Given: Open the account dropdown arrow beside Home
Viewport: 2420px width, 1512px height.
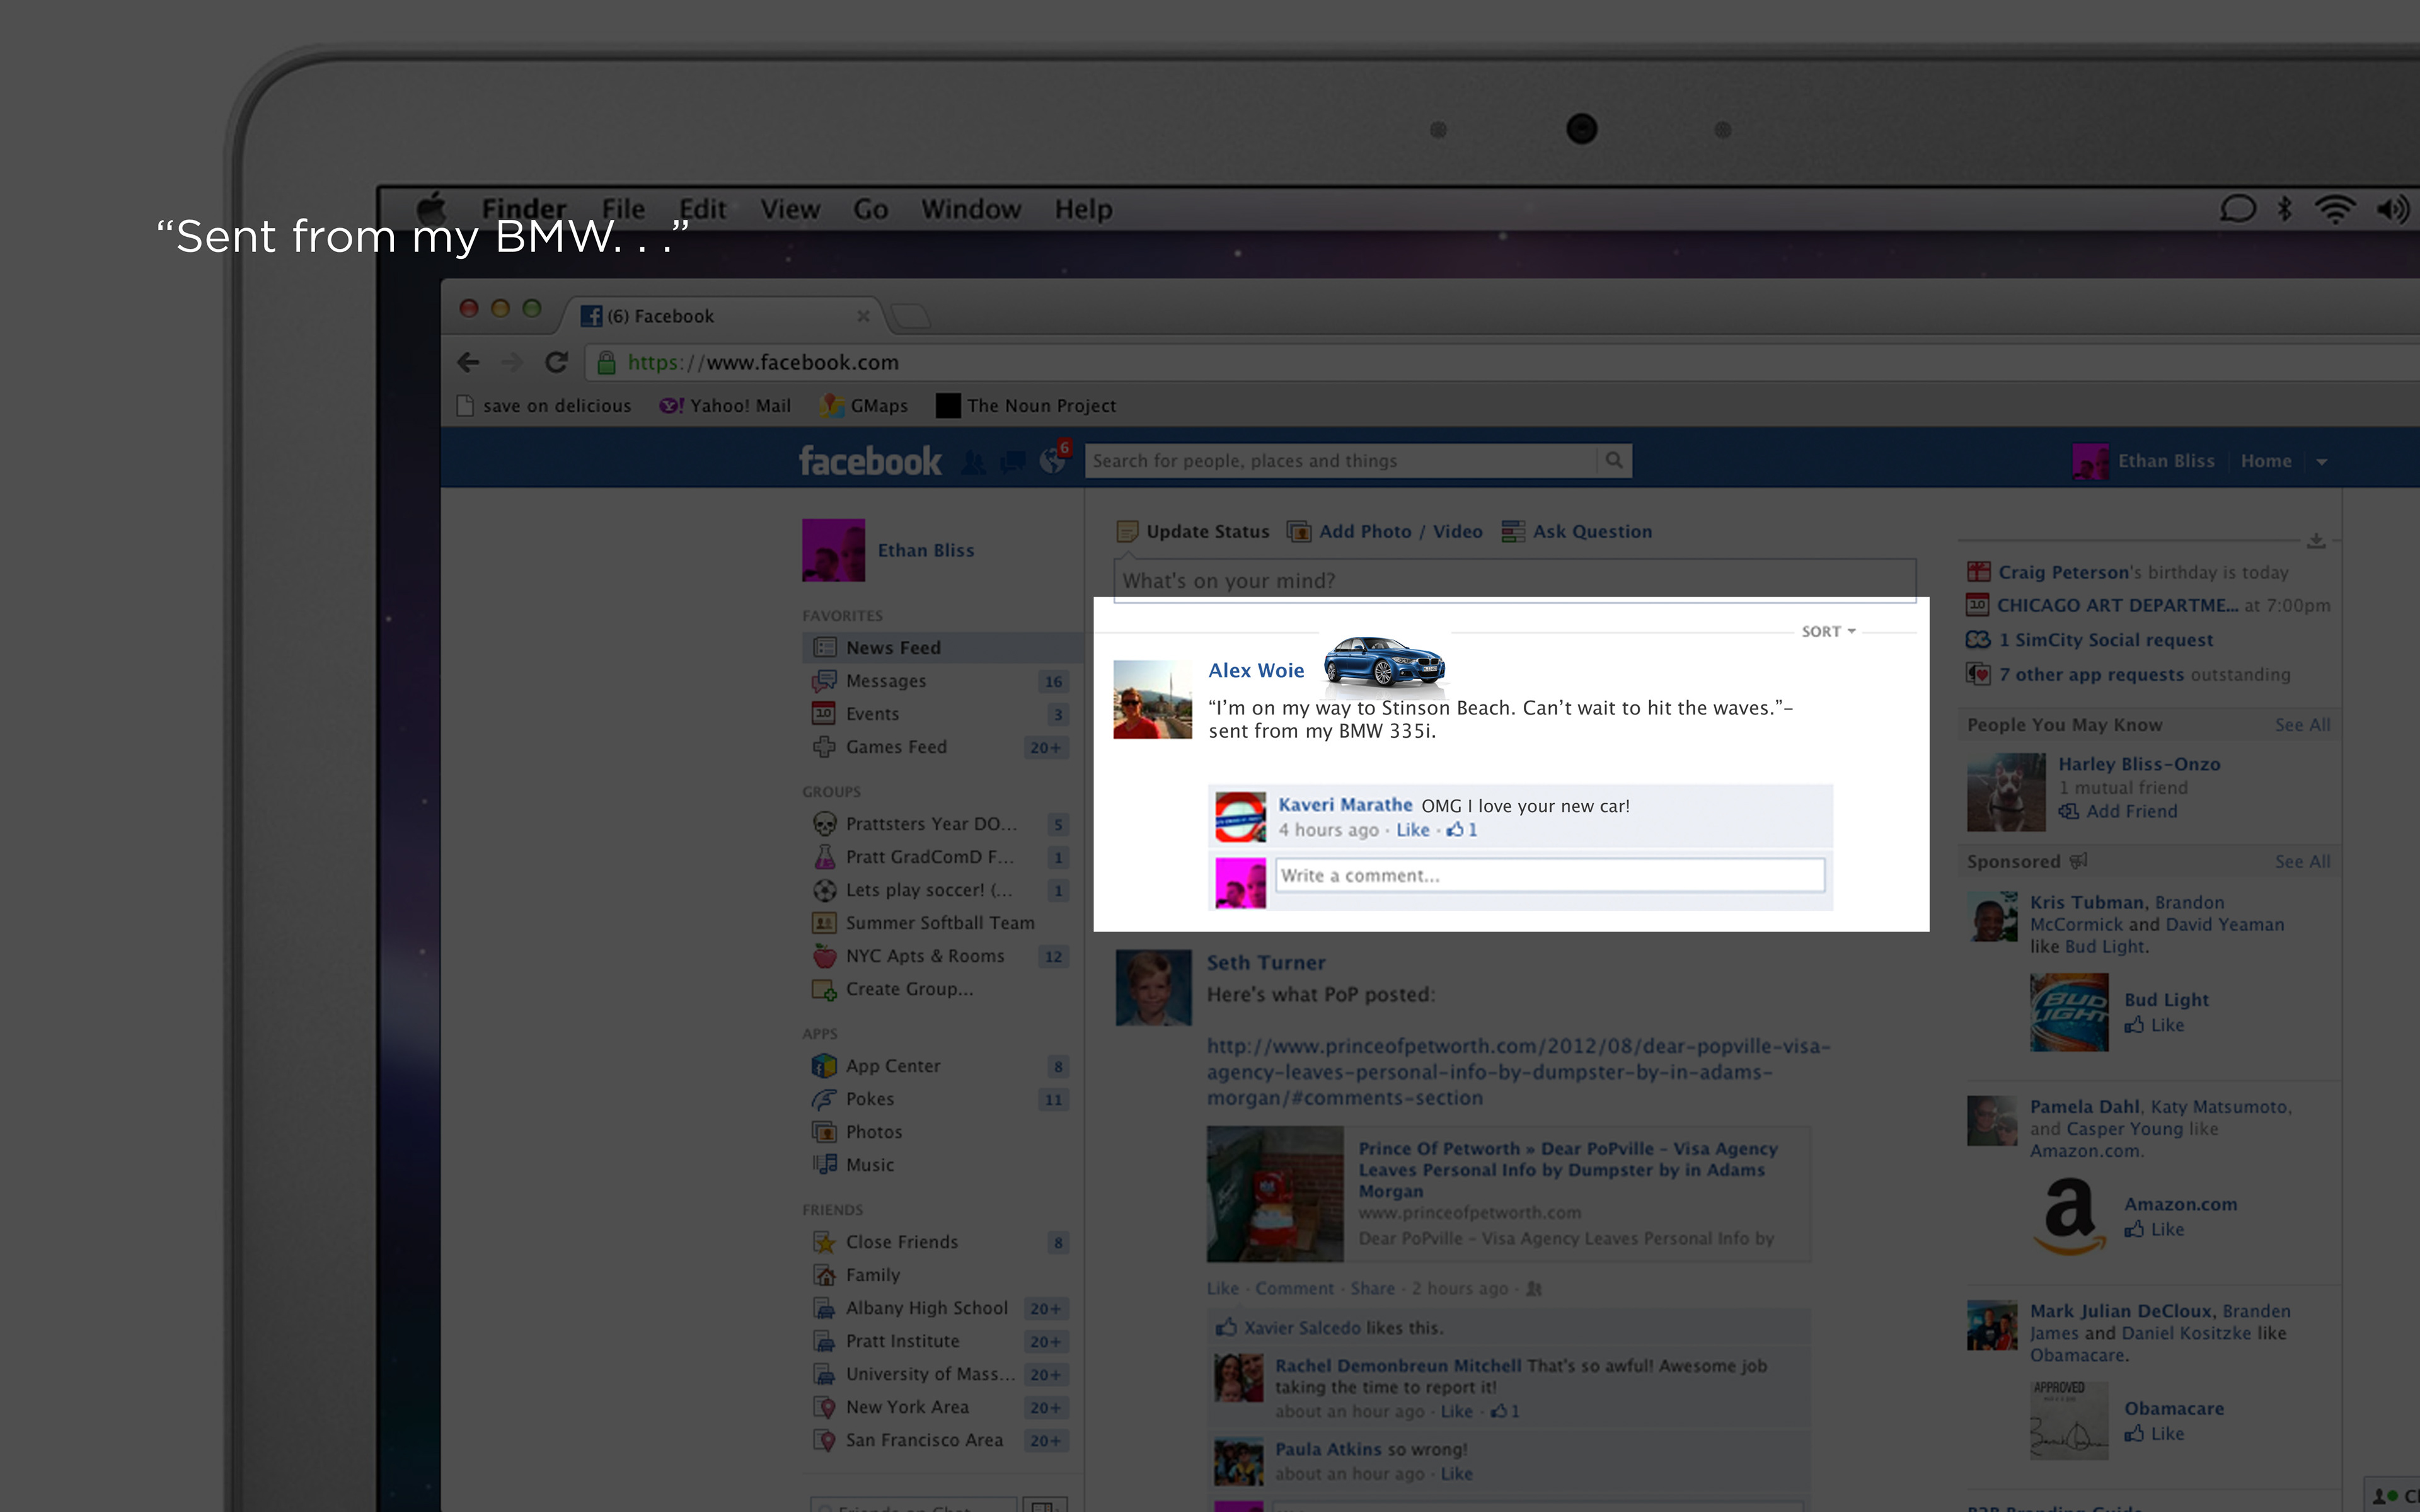Looking at the screenshot, I should click(x=2322, y=462).
